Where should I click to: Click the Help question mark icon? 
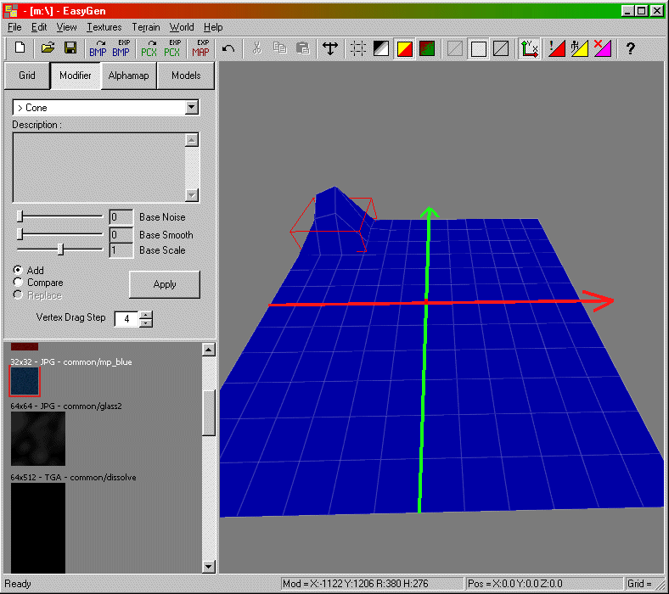click(x=630, y=48)
